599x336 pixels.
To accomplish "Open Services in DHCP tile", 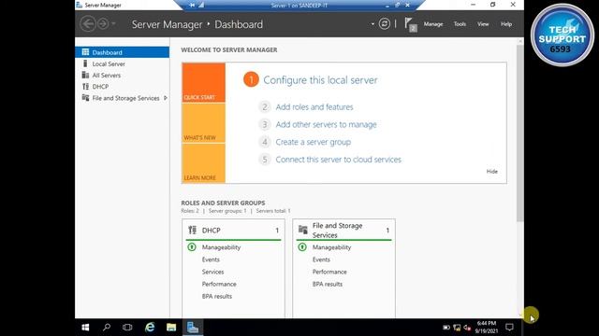I will (x=212, y=272).
